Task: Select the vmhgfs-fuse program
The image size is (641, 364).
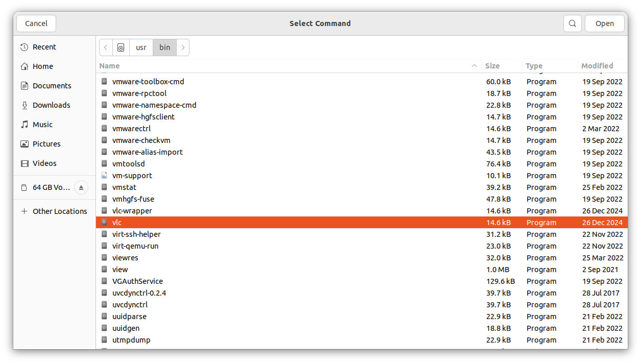Action: tap(362, 199)
